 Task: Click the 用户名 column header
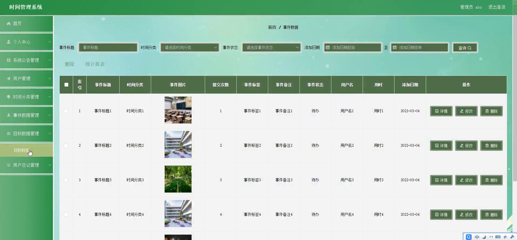(x=347, y=85)
